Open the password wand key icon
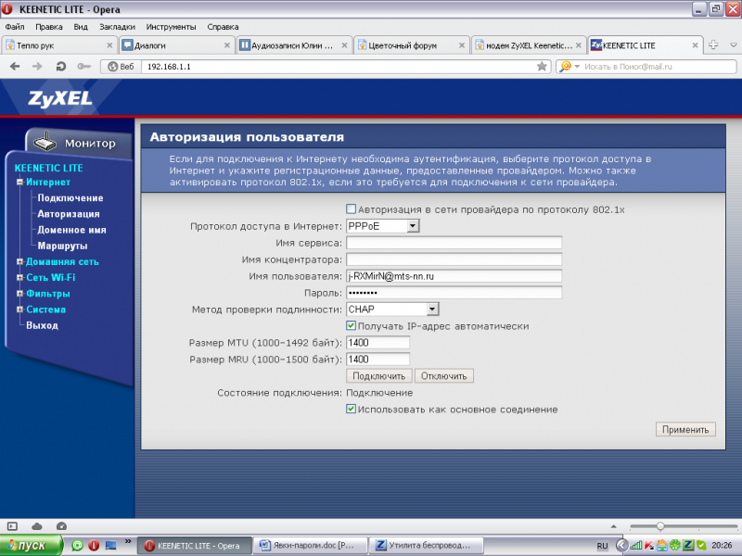 83,67
